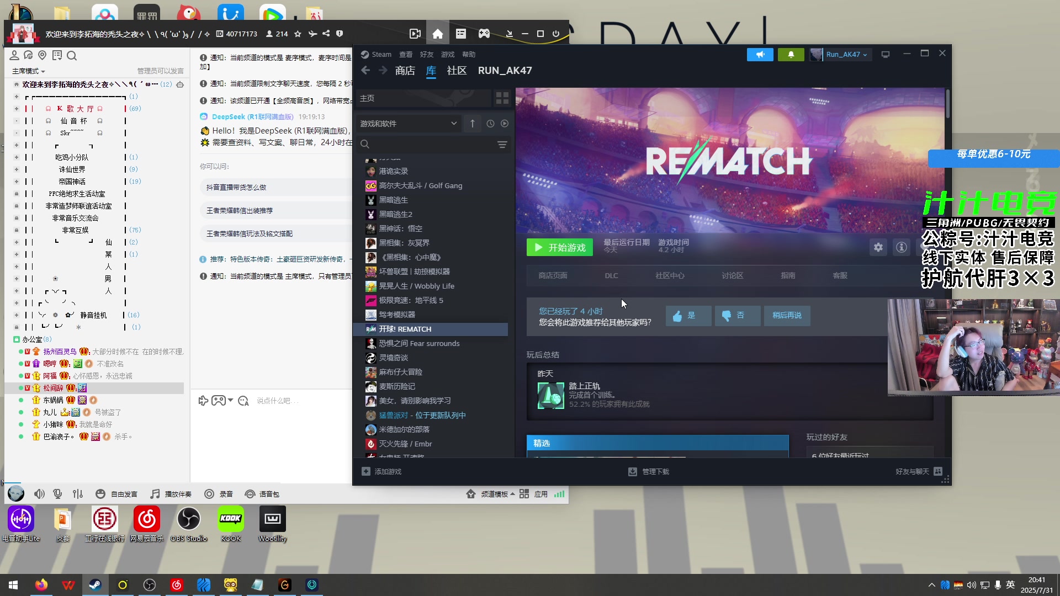Select 黑神话：悟空 in library list

tap(400, 228)
